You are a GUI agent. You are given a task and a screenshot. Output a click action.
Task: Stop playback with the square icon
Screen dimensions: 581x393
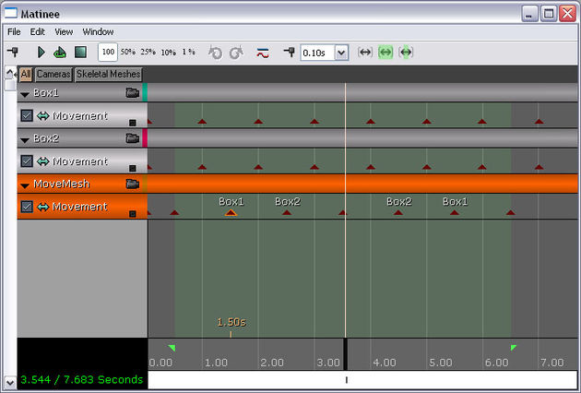point(80,53)
